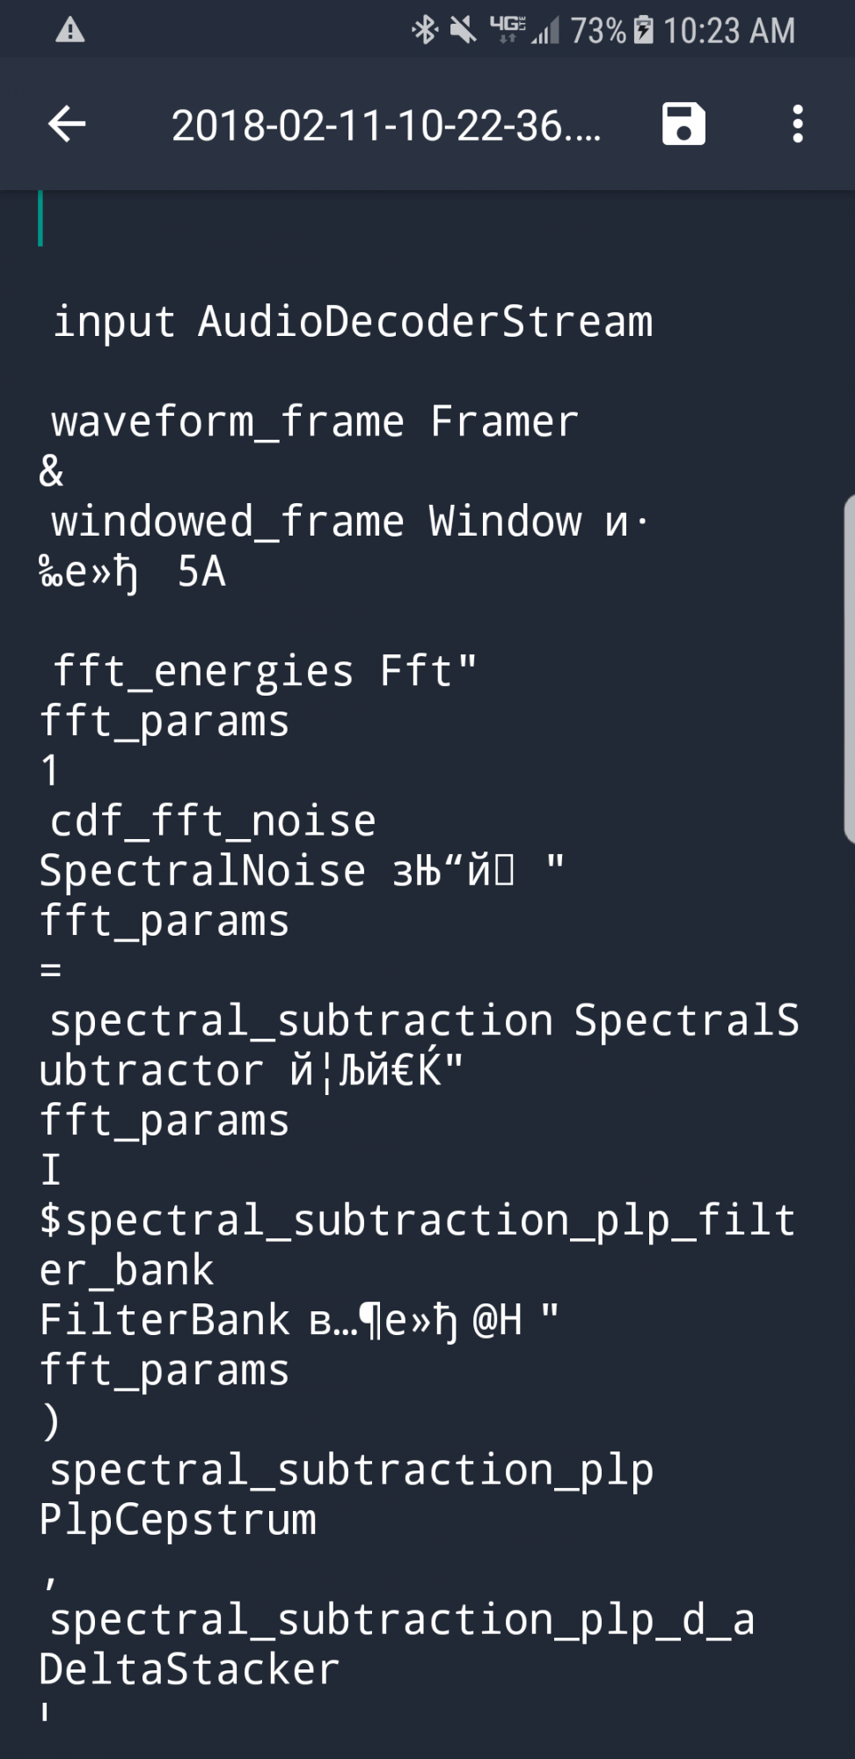Place cursor on the input AudioDecoderStream line

(353, 322)
